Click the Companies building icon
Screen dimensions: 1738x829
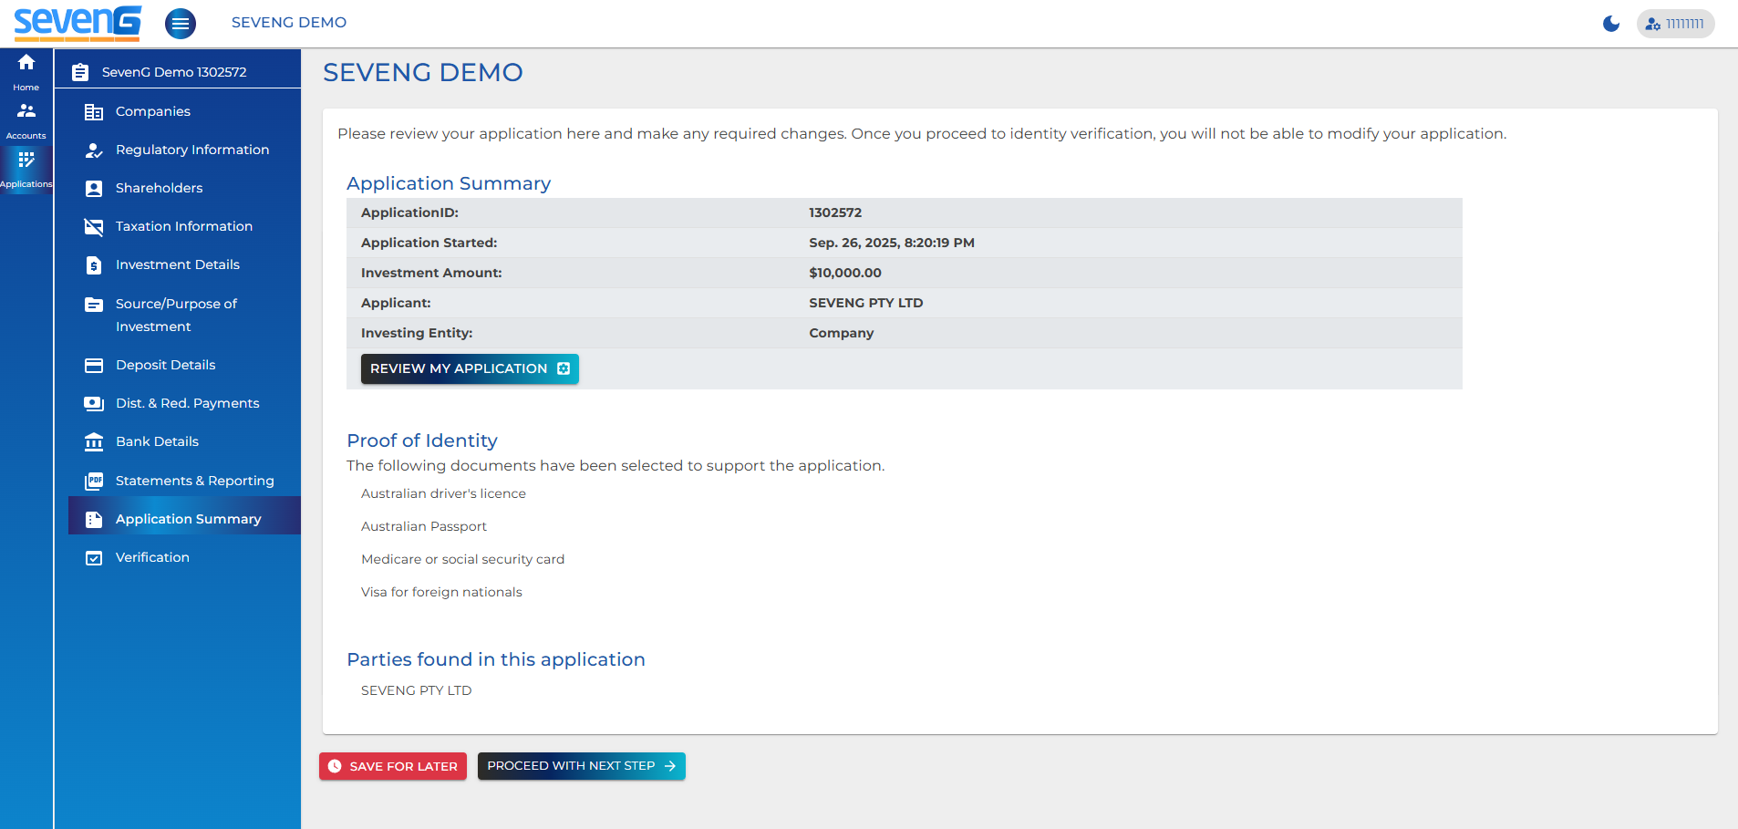(95, 111)
